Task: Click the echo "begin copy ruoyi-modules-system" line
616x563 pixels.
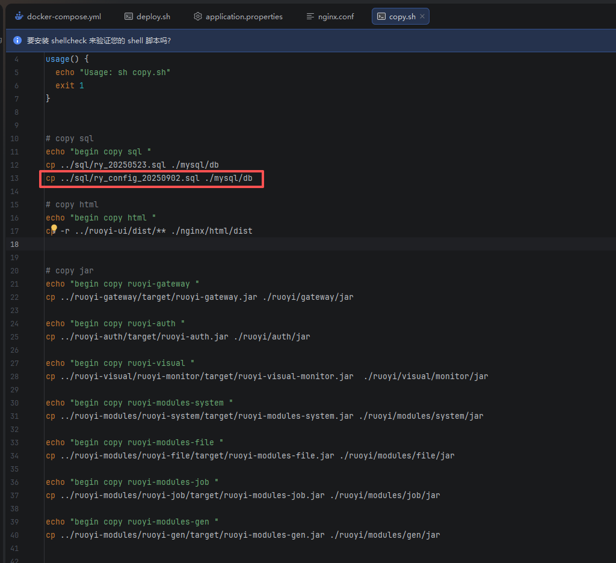Action: pos(139,403)
